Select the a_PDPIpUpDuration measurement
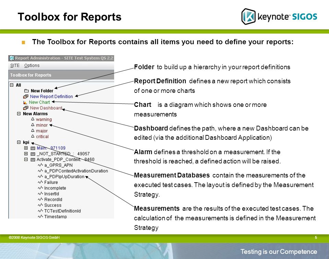Screen dimensions: 329x259 (x=64, y=176)
